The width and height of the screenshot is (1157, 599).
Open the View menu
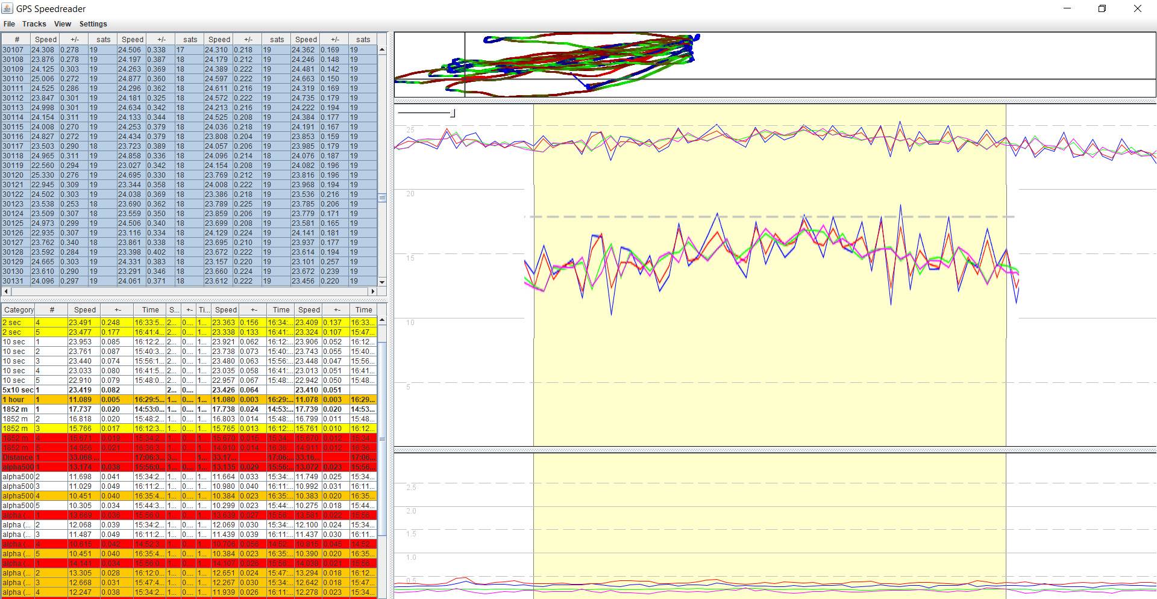[x=62, y=24]
